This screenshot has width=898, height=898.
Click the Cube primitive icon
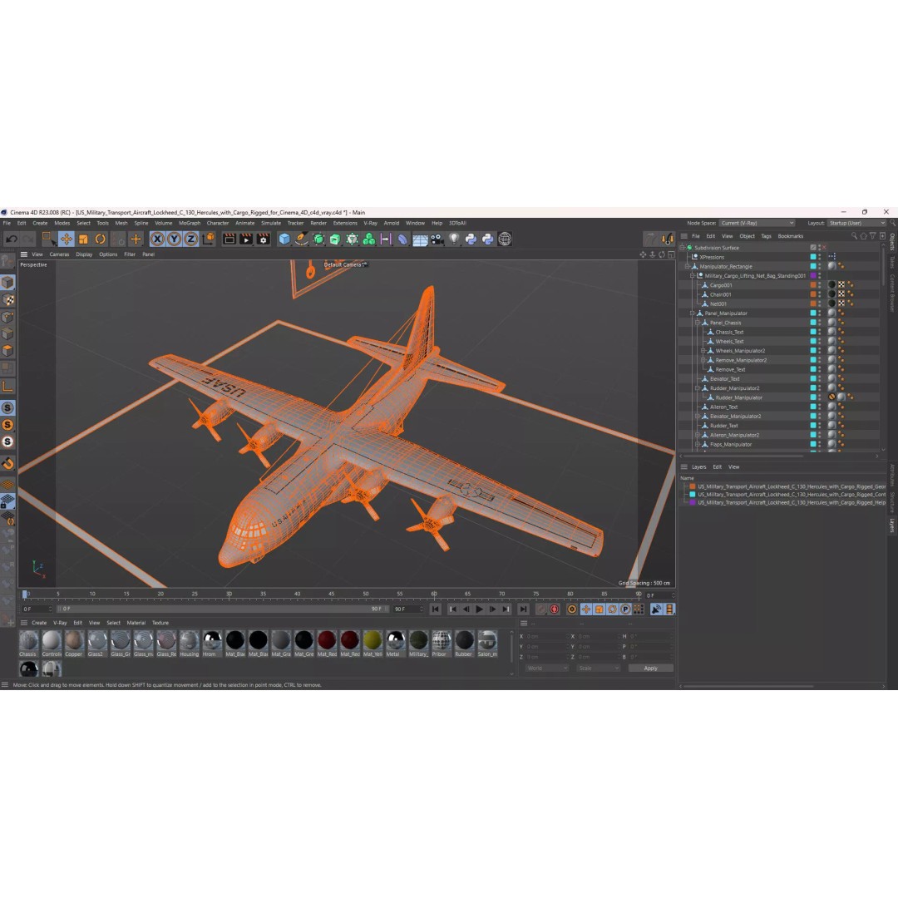284,239
